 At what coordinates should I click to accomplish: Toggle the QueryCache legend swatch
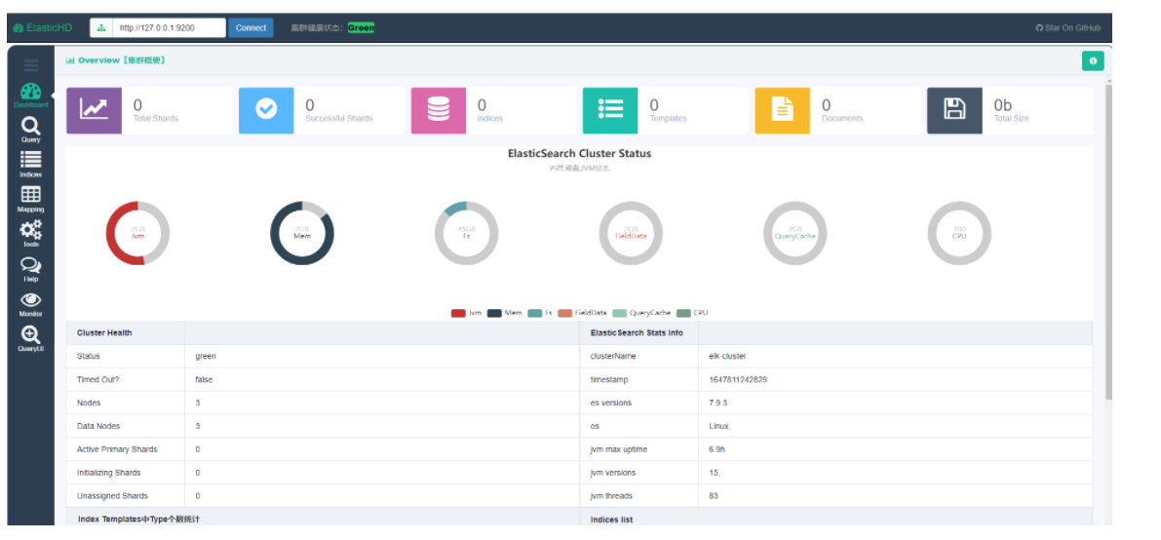coord(619,313)
